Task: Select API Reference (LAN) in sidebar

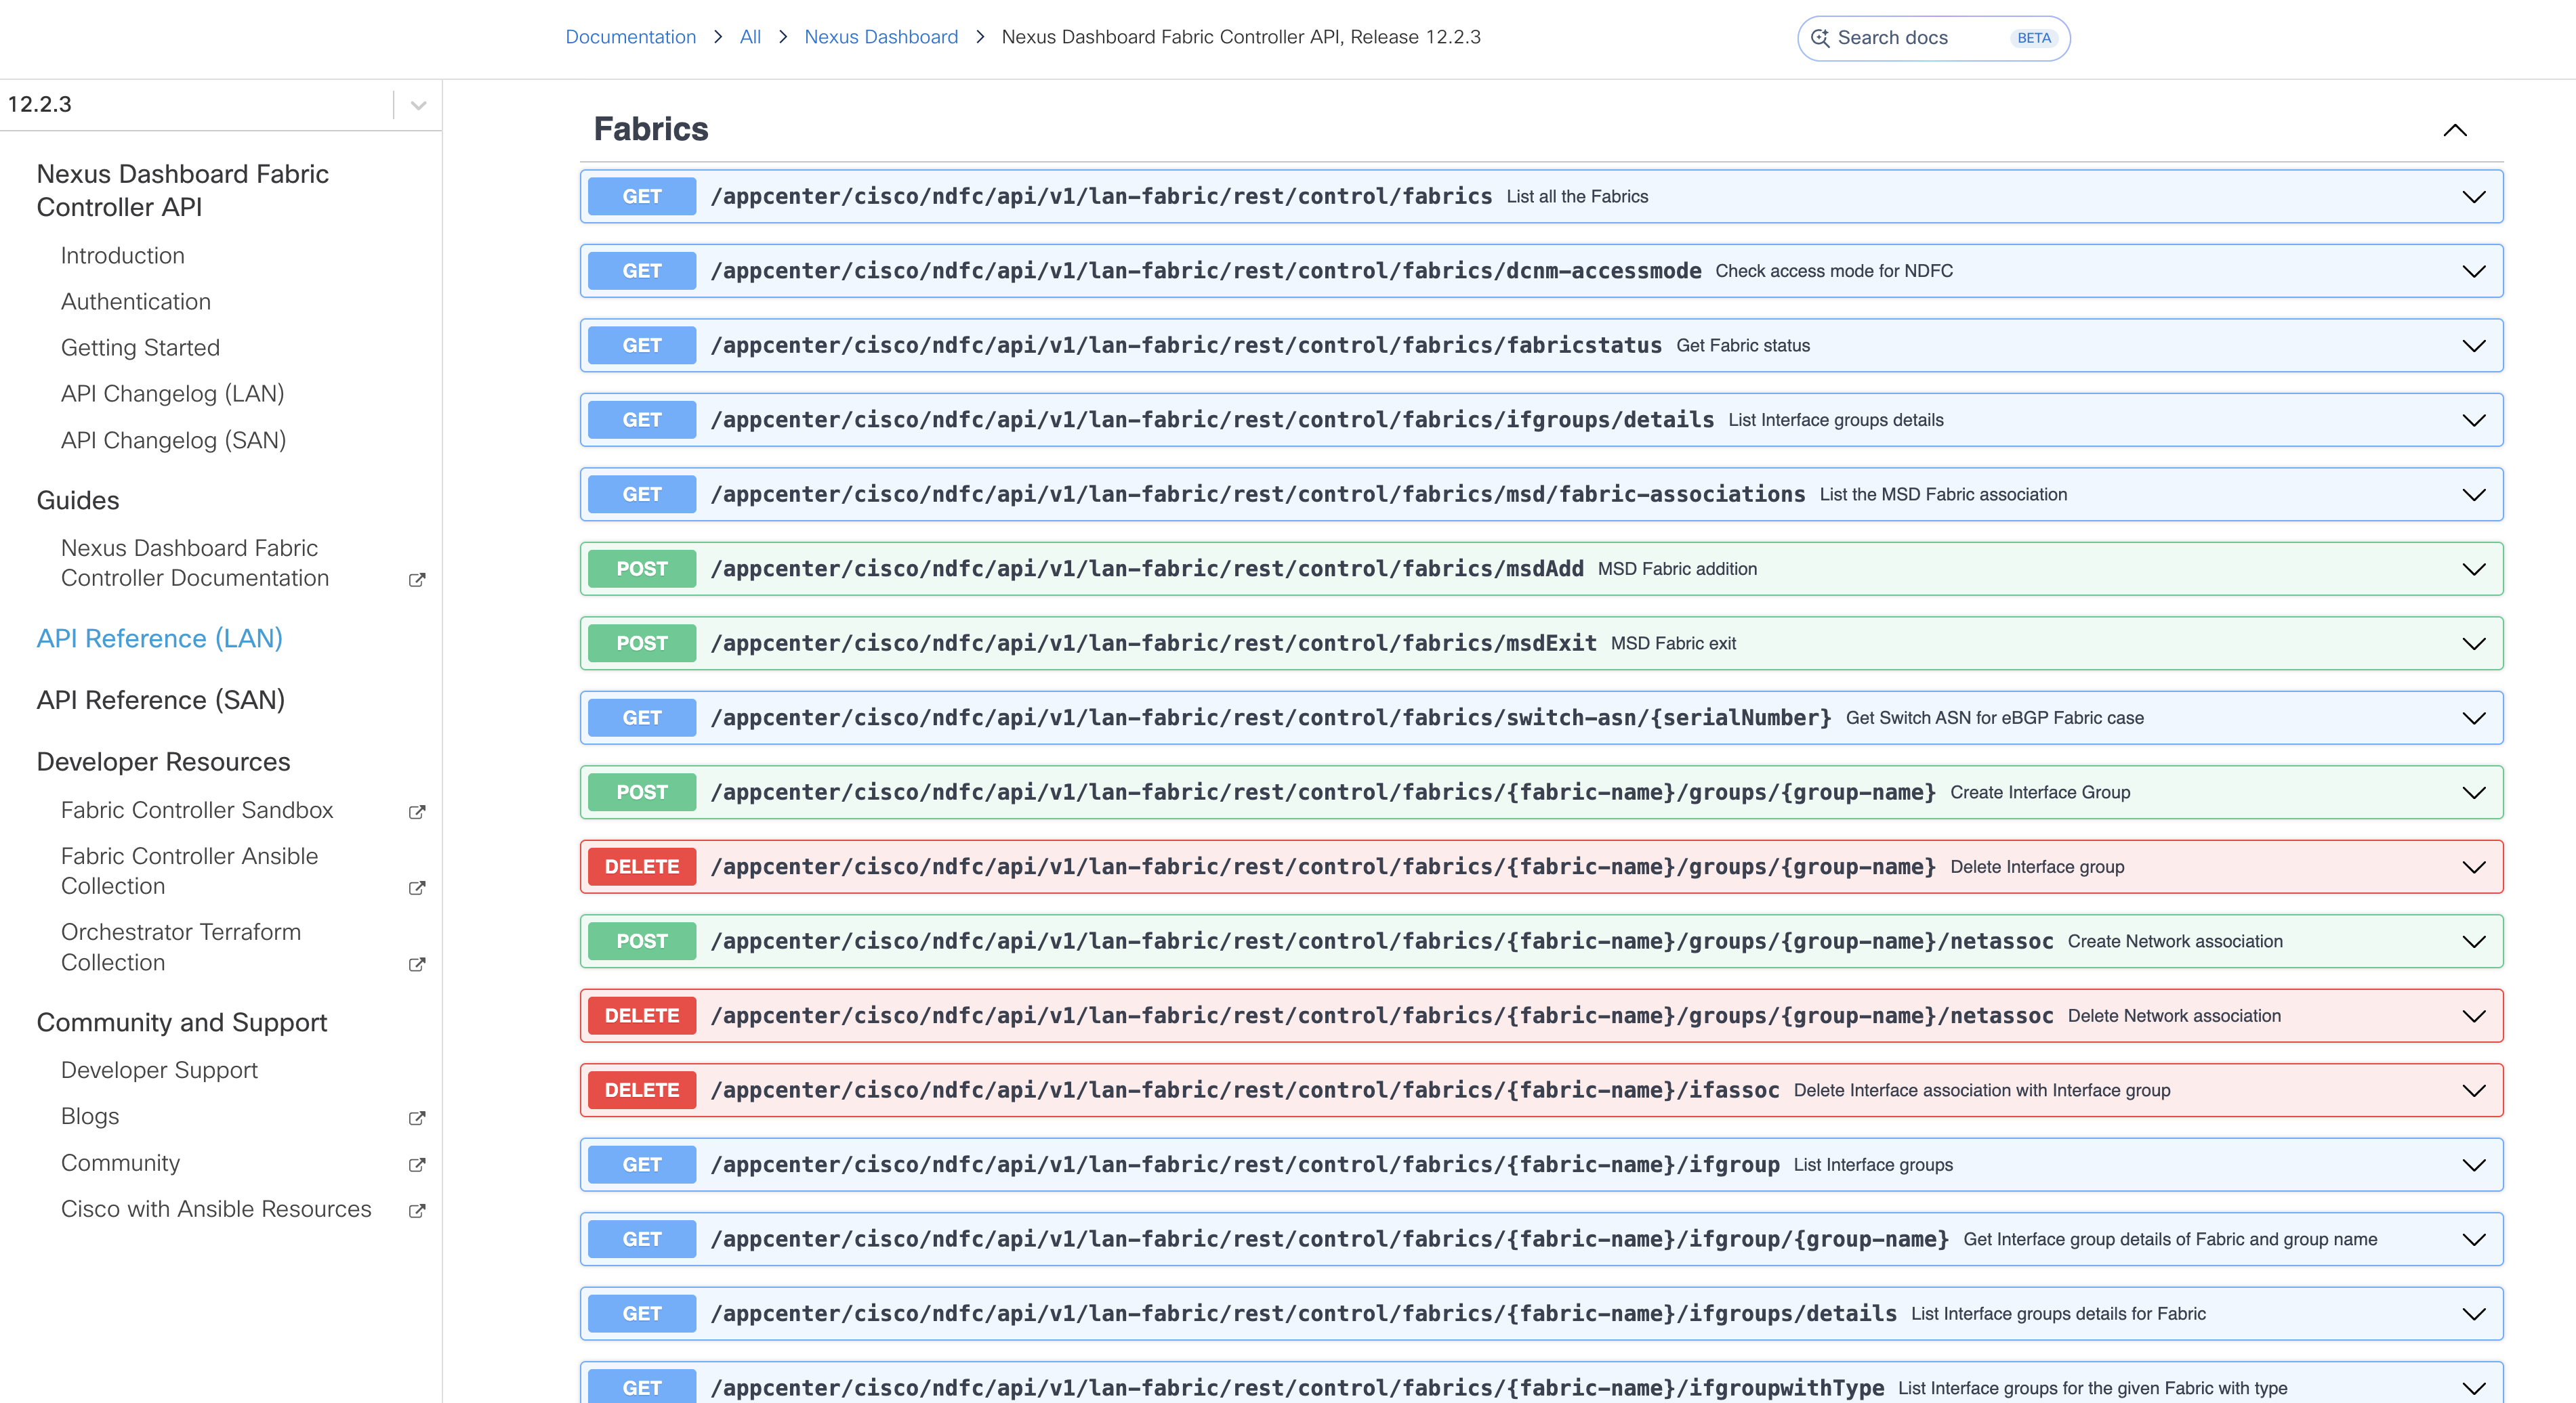Action: tap(160, 639)
